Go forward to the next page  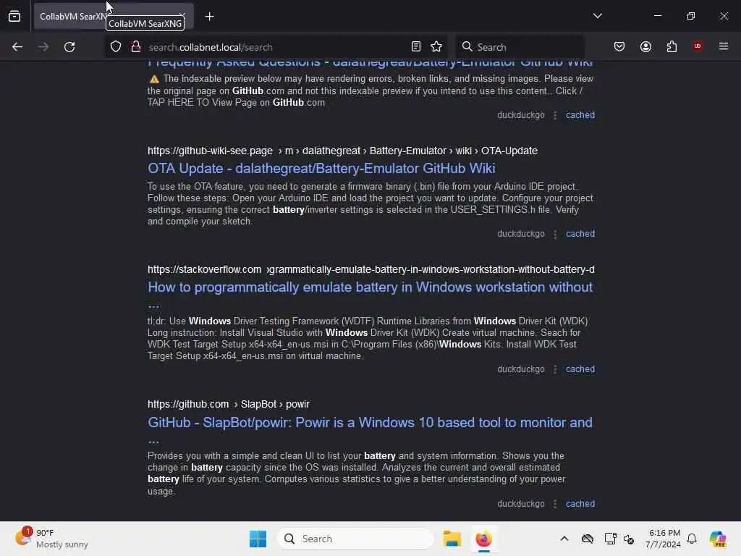pos(43,47)
